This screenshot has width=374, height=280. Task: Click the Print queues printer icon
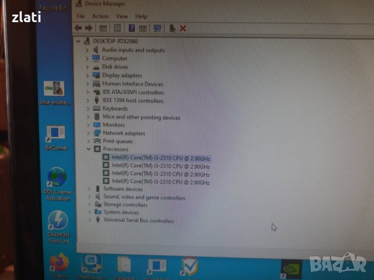97,141
